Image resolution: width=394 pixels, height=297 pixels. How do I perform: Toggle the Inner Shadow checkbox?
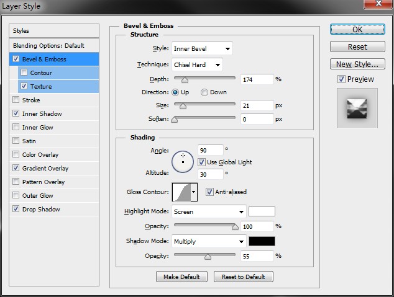click(16, 113)
